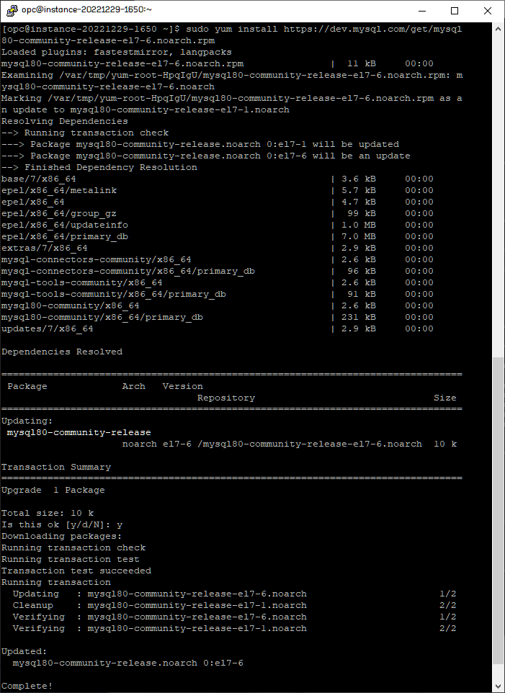The image size is (505, 693).
Task: Click the '231 kB' size value
Action: point(358,317)
